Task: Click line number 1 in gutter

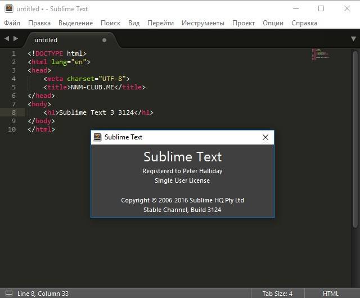Action: click(13, 53)
